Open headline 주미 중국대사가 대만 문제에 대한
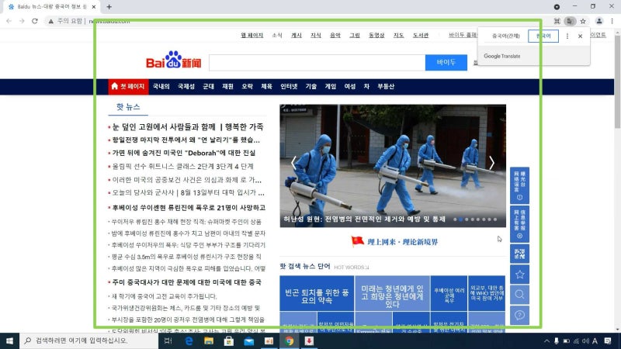 (186, 282)
